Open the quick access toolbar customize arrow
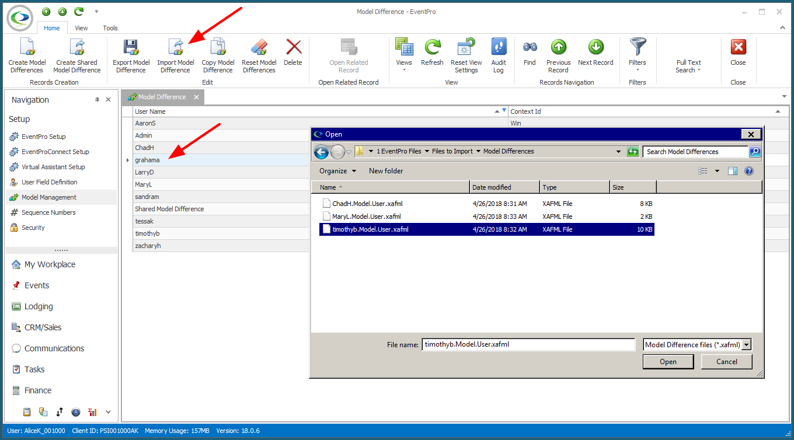The height and width of the screenshot is (440, 794). (x=96, y=12)
